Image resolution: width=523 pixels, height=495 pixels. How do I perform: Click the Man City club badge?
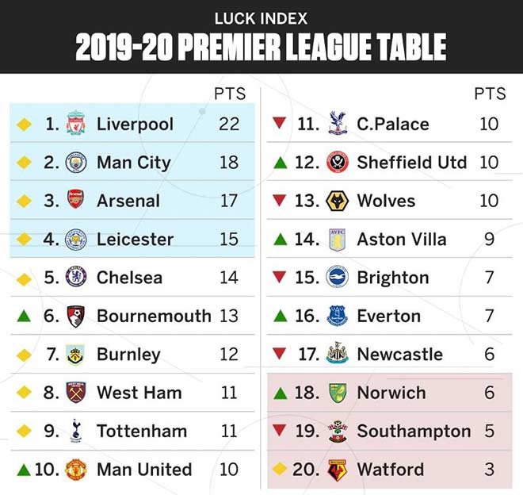76,163
